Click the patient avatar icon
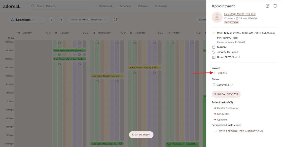Image resolution: width=282 pixels, height=147 pixels. [217, 17]
